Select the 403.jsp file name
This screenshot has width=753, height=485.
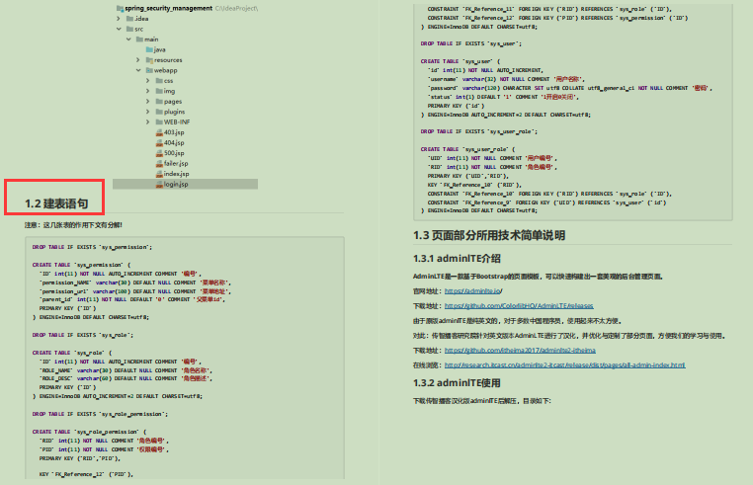pyautogui.click(x=174, y=132)
